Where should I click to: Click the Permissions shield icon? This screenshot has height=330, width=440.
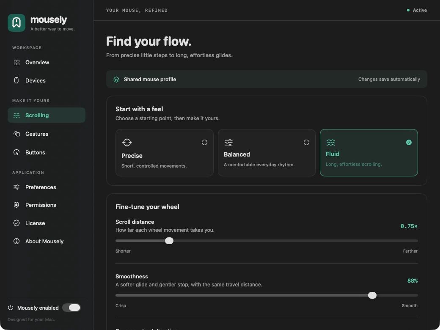pos(16,205)
